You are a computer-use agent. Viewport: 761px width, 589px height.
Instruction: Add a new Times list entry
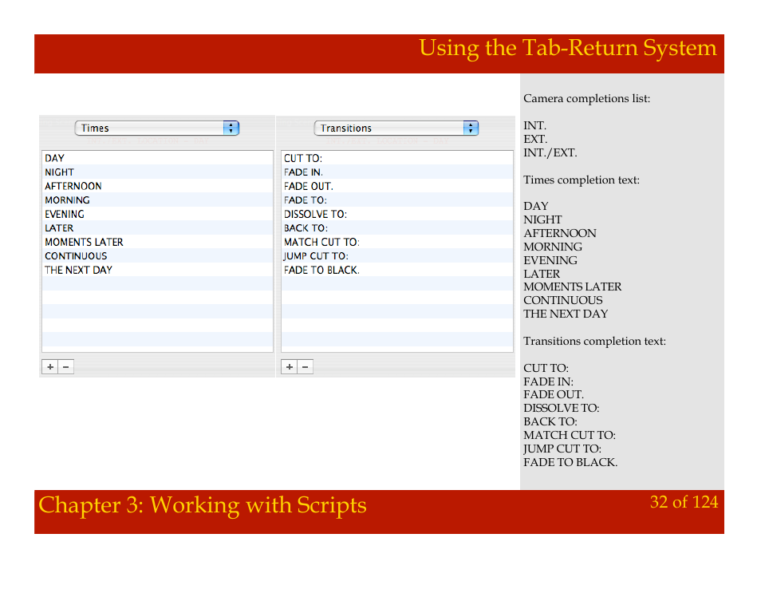(50, 367)
